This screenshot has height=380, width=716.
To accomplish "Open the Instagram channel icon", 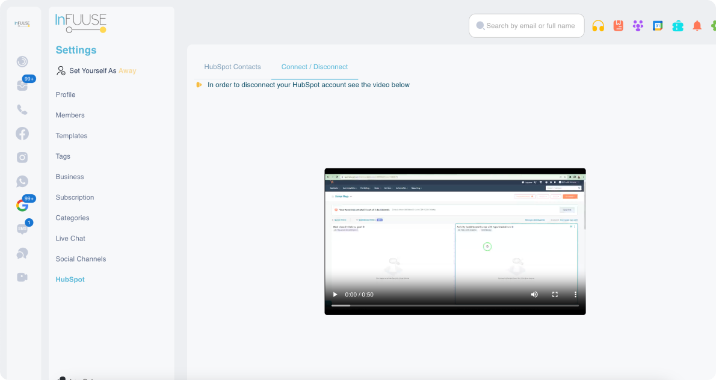I will pyautogui.click(x=22, y=158).
